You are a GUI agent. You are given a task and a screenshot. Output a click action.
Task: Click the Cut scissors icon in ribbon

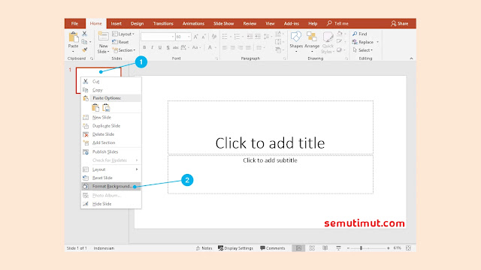85,34
